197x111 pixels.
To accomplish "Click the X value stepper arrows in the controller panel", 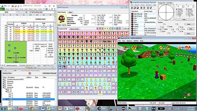I will (x=183, y=6).
